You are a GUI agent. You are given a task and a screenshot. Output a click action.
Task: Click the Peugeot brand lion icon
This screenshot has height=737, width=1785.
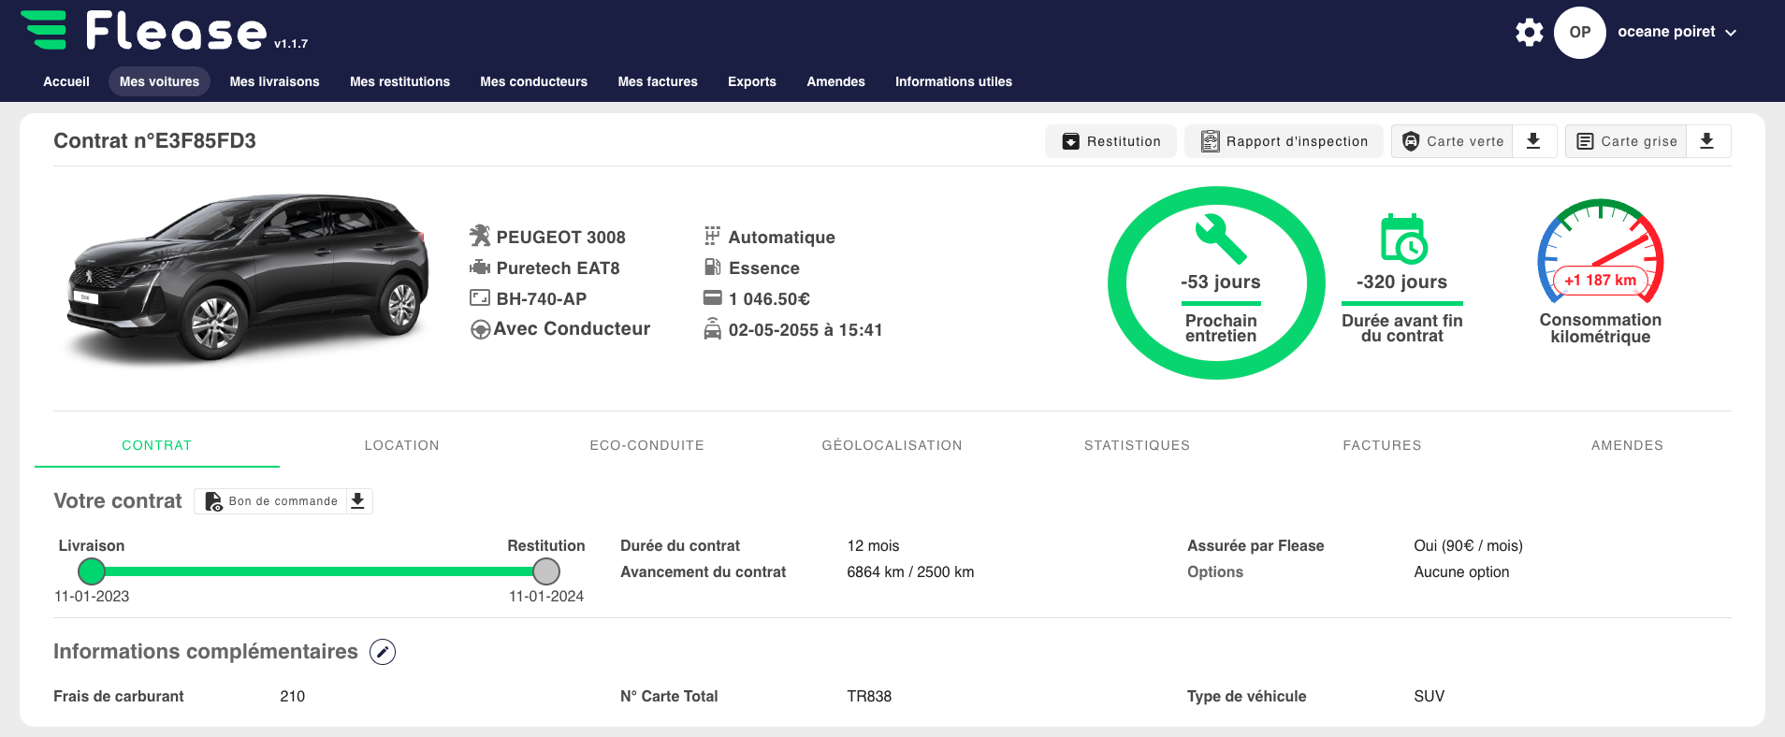480,236
